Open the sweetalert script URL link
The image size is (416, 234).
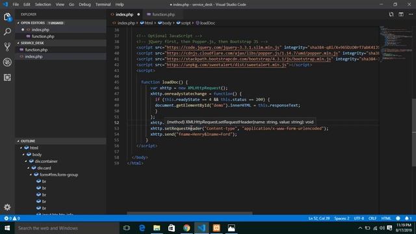point(226,65)
